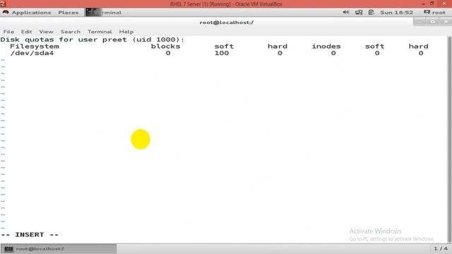Viewport: 452px width, 254px height.
Task: Close the terminal window
Action: (446, 22)
